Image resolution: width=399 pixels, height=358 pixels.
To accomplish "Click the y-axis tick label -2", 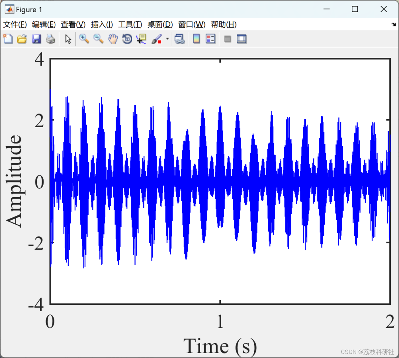I will [x=36, y=243].
